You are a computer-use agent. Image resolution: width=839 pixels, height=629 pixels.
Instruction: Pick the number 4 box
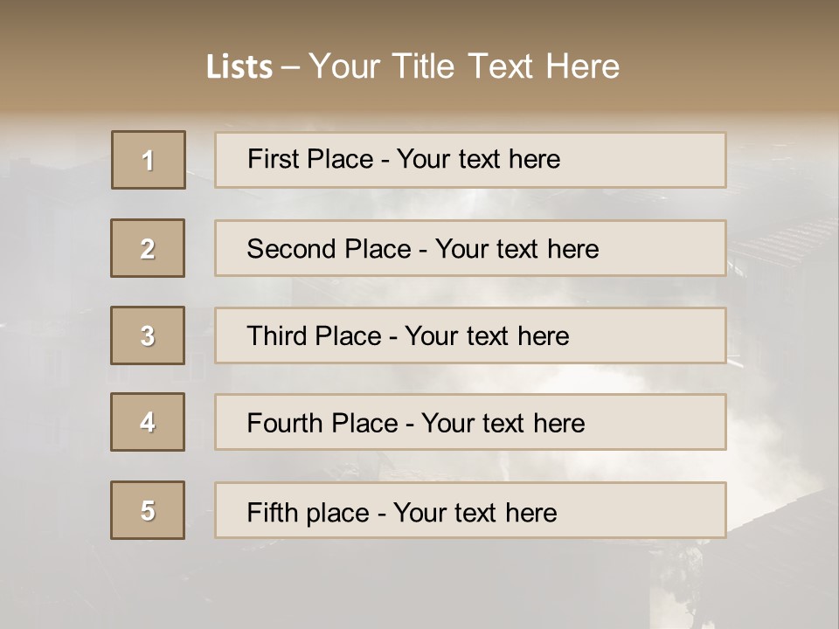149,422
